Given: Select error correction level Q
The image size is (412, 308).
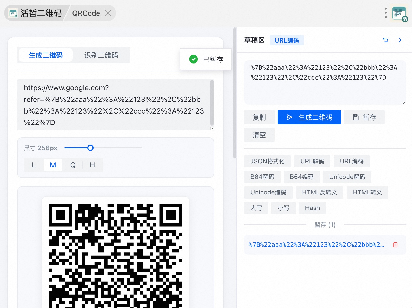Looking at the screenshot, I should (73, 165).
